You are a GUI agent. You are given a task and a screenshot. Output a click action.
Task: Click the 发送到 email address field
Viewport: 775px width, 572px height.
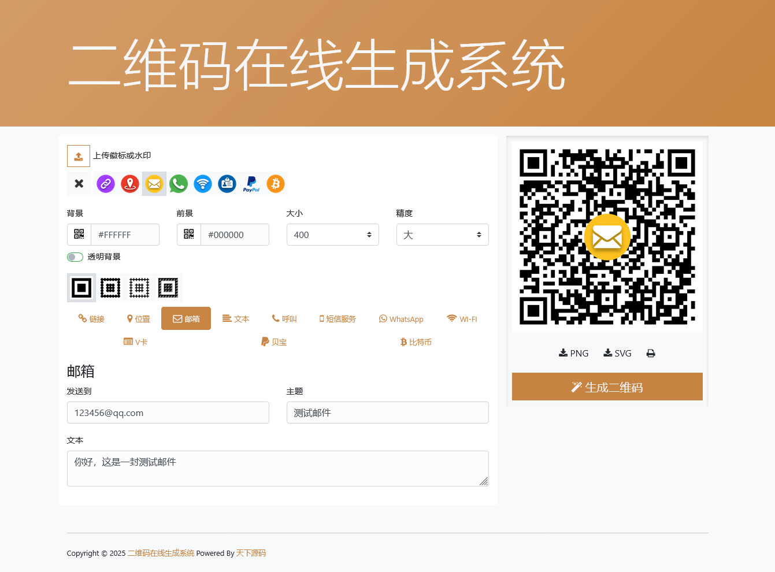[168, 413]
